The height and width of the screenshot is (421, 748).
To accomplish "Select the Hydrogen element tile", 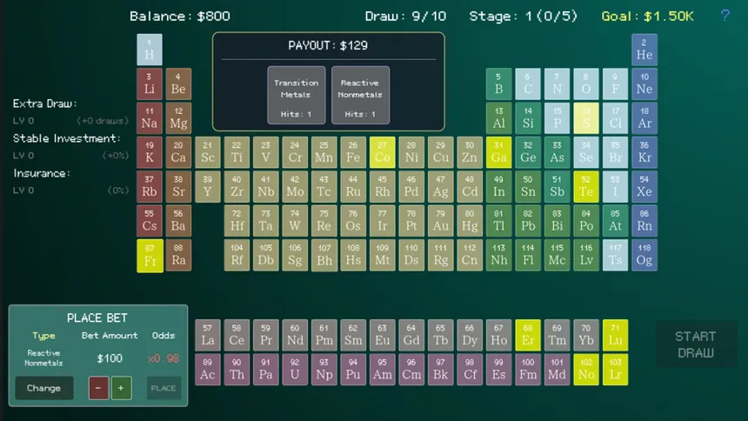I will click(150, 50).
